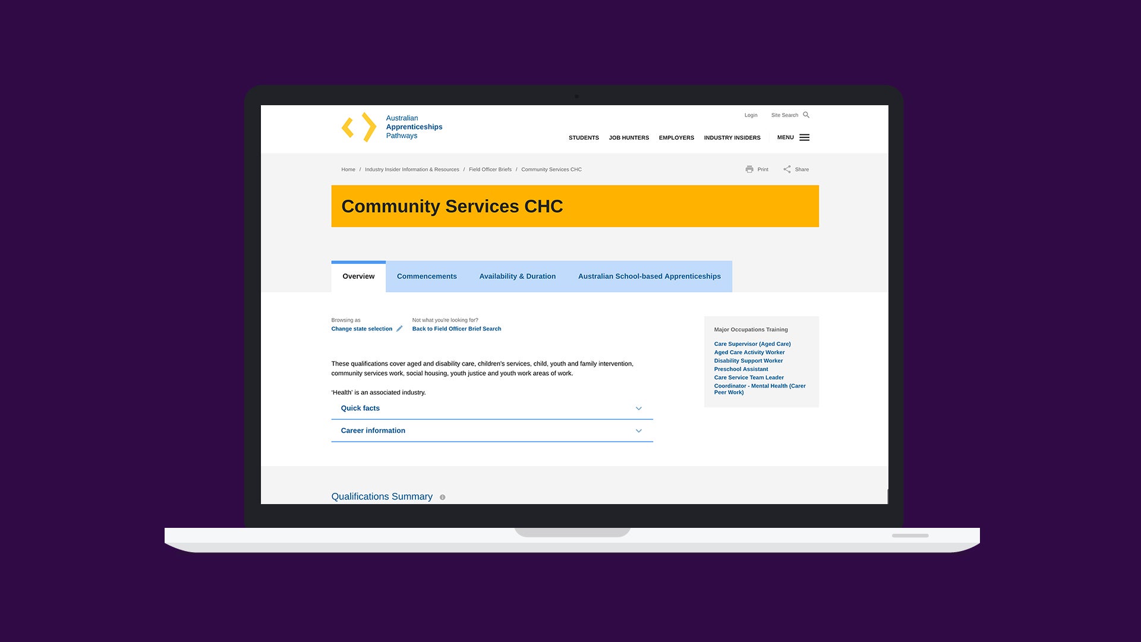Screen dimensions: 1141x642
Task: Click the Share icon button
Action: tap(787, 169)
